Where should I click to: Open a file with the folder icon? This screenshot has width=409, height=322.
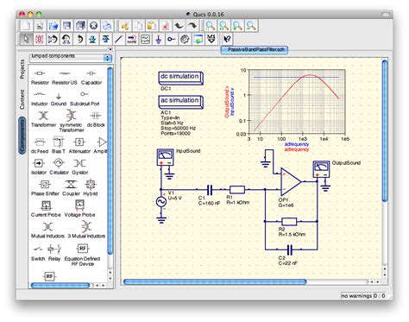(53, 26)
